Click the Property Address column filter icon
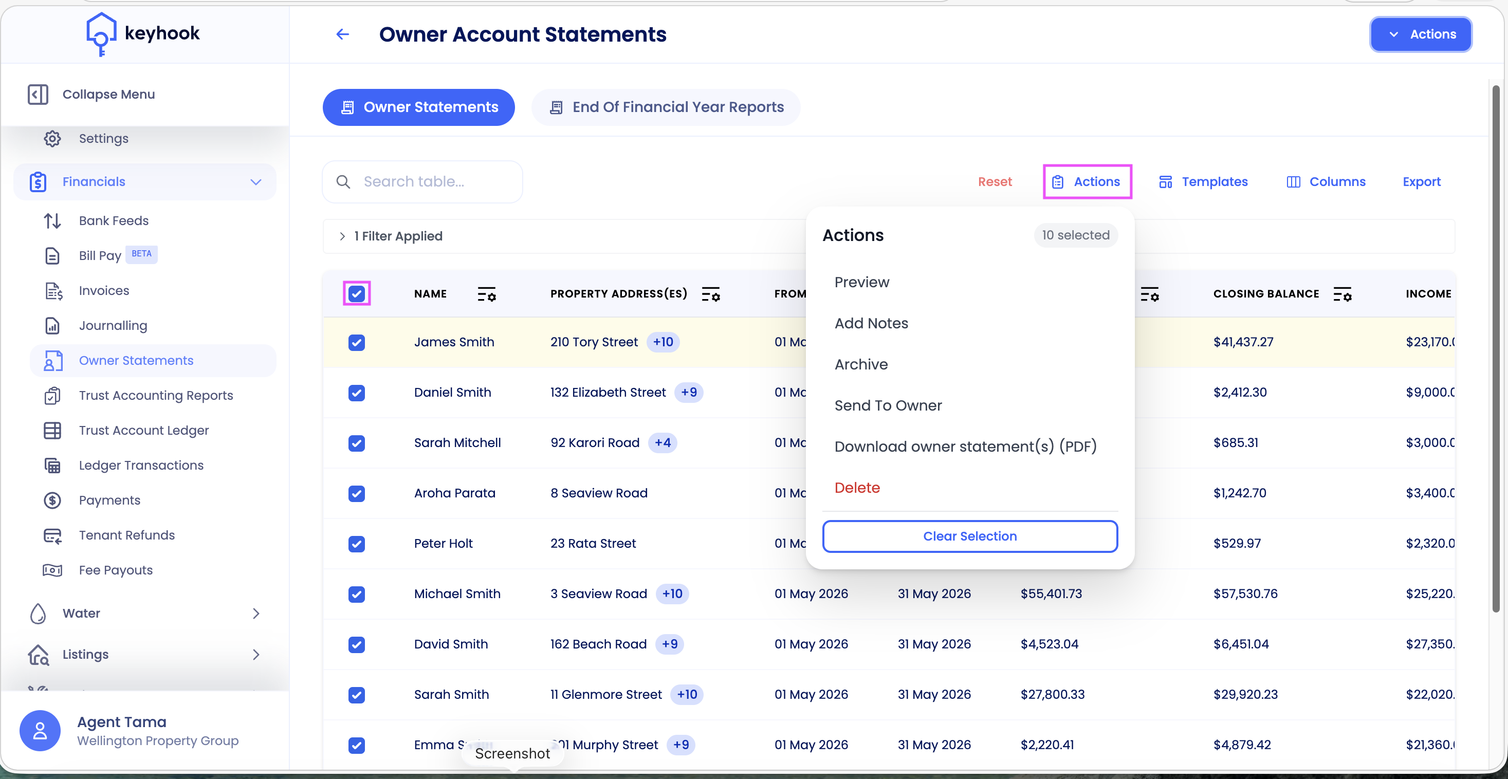Viewport: 1508px width, 779px height. pyautogui.click(x=711, y=294)
